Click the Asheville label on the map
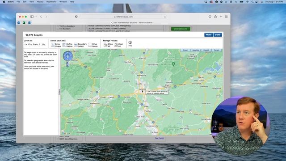 (142, 89)
